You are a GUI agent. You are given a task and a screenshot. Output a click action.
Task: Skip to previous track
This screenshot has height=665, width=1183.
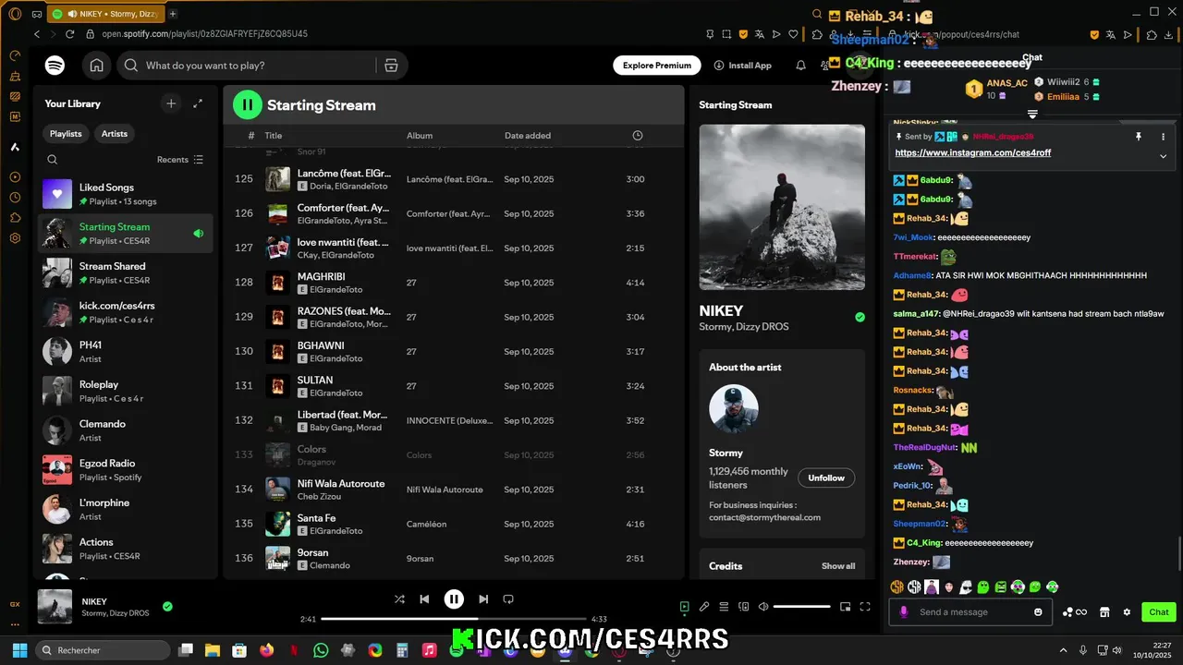[424, 599]
